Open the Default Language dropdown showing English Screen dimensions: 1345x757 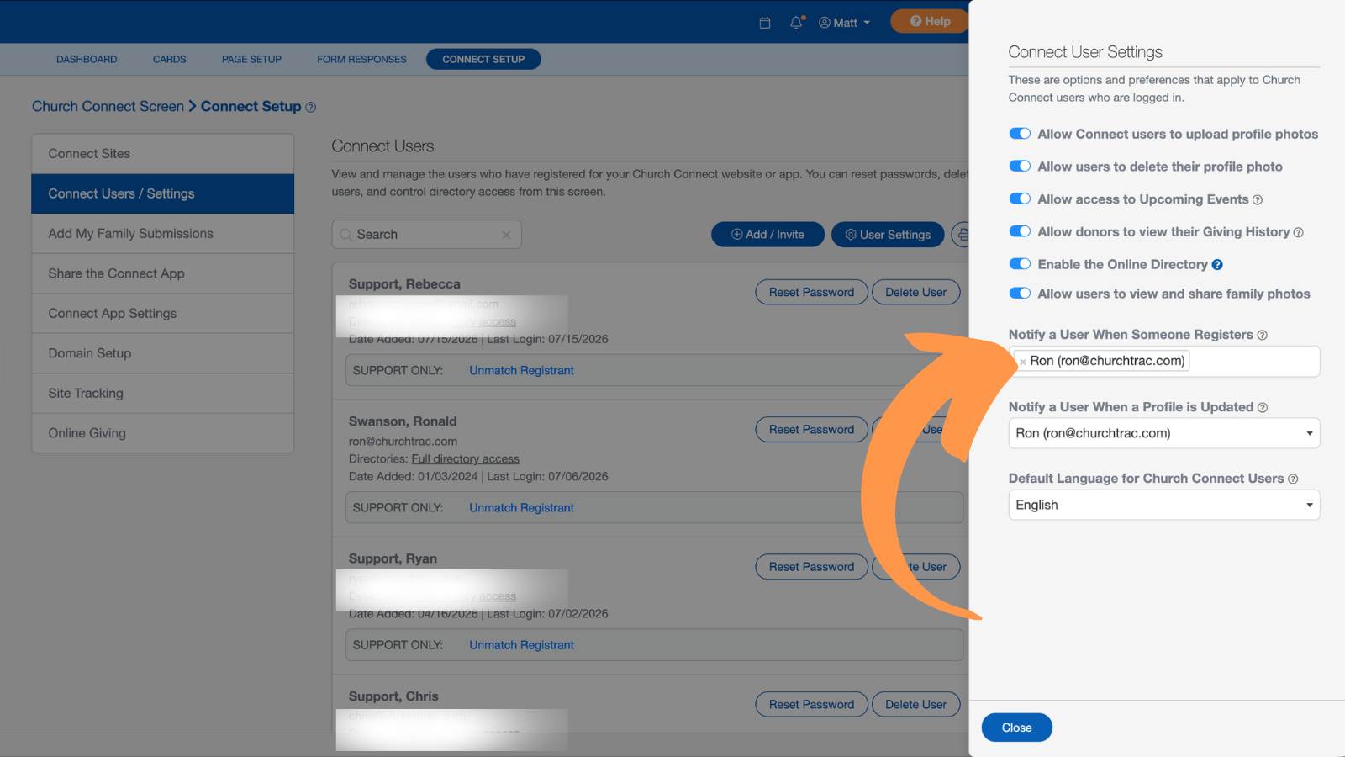[x=1164, y=505]
